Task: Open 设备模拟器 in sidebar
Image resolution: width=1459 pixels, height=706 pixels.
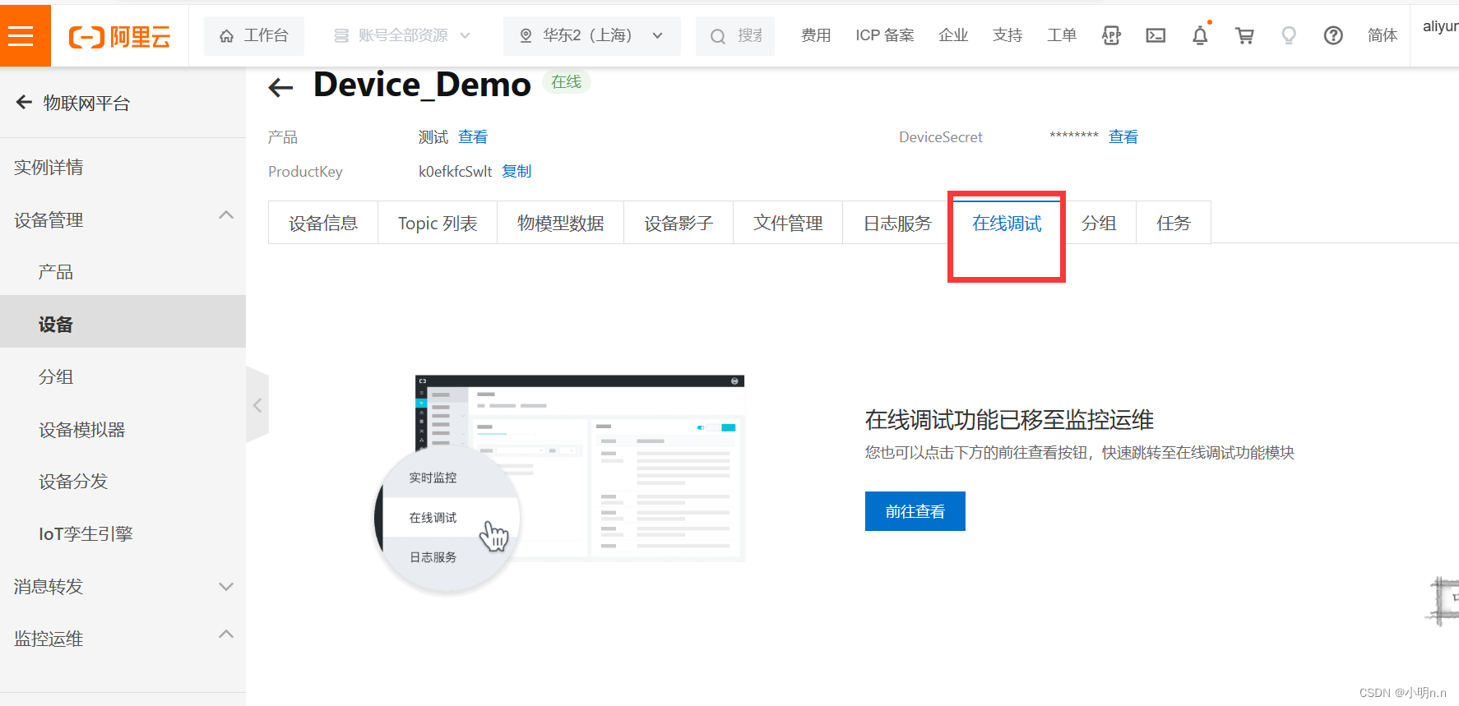Action: point(81,430)
